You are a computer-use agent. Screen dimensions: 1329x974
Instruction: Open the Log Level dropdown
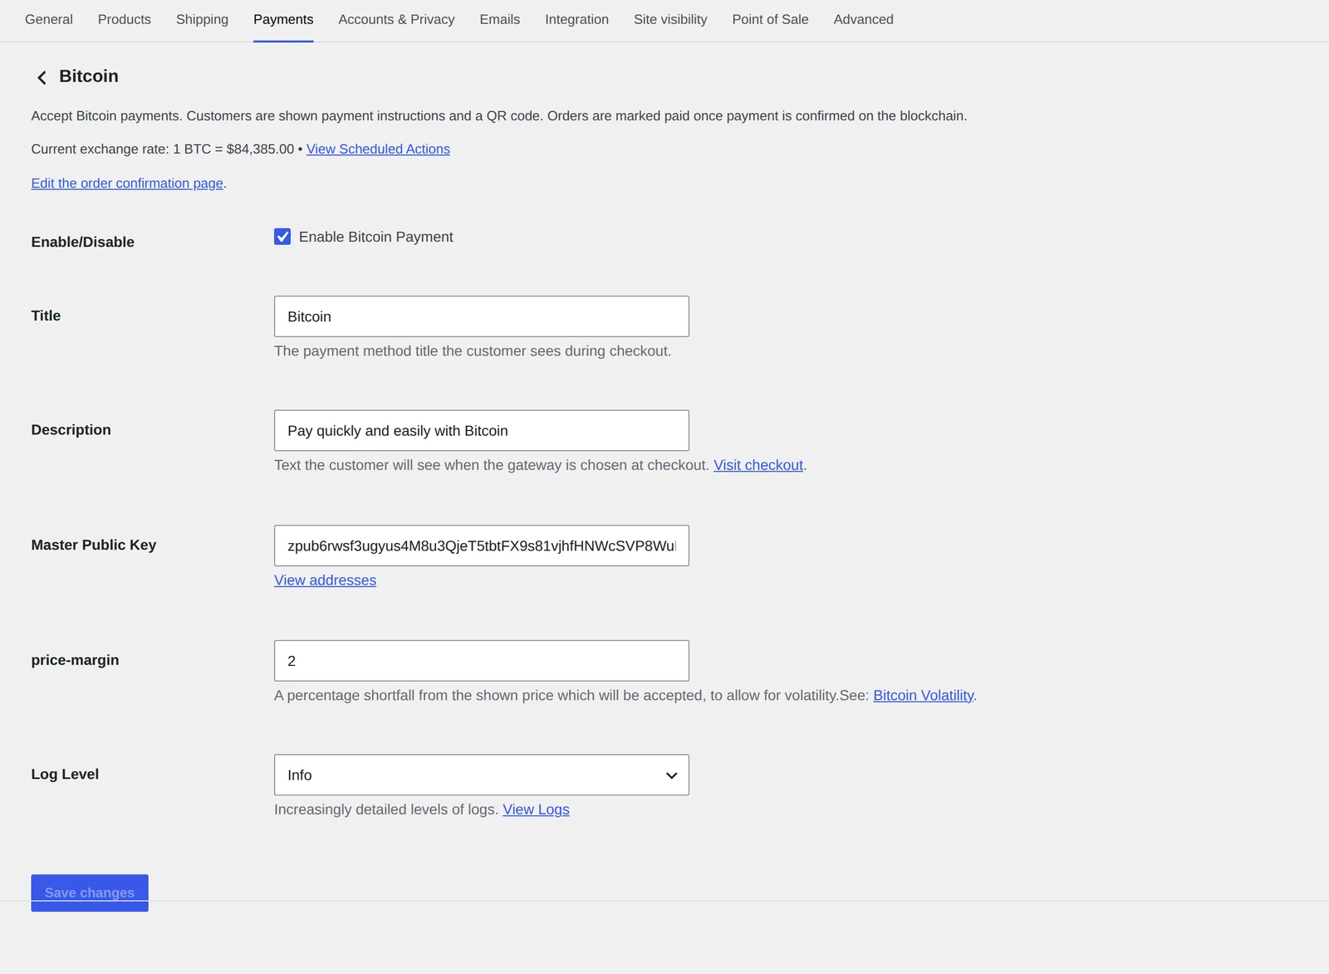click(x=481, y=775)
